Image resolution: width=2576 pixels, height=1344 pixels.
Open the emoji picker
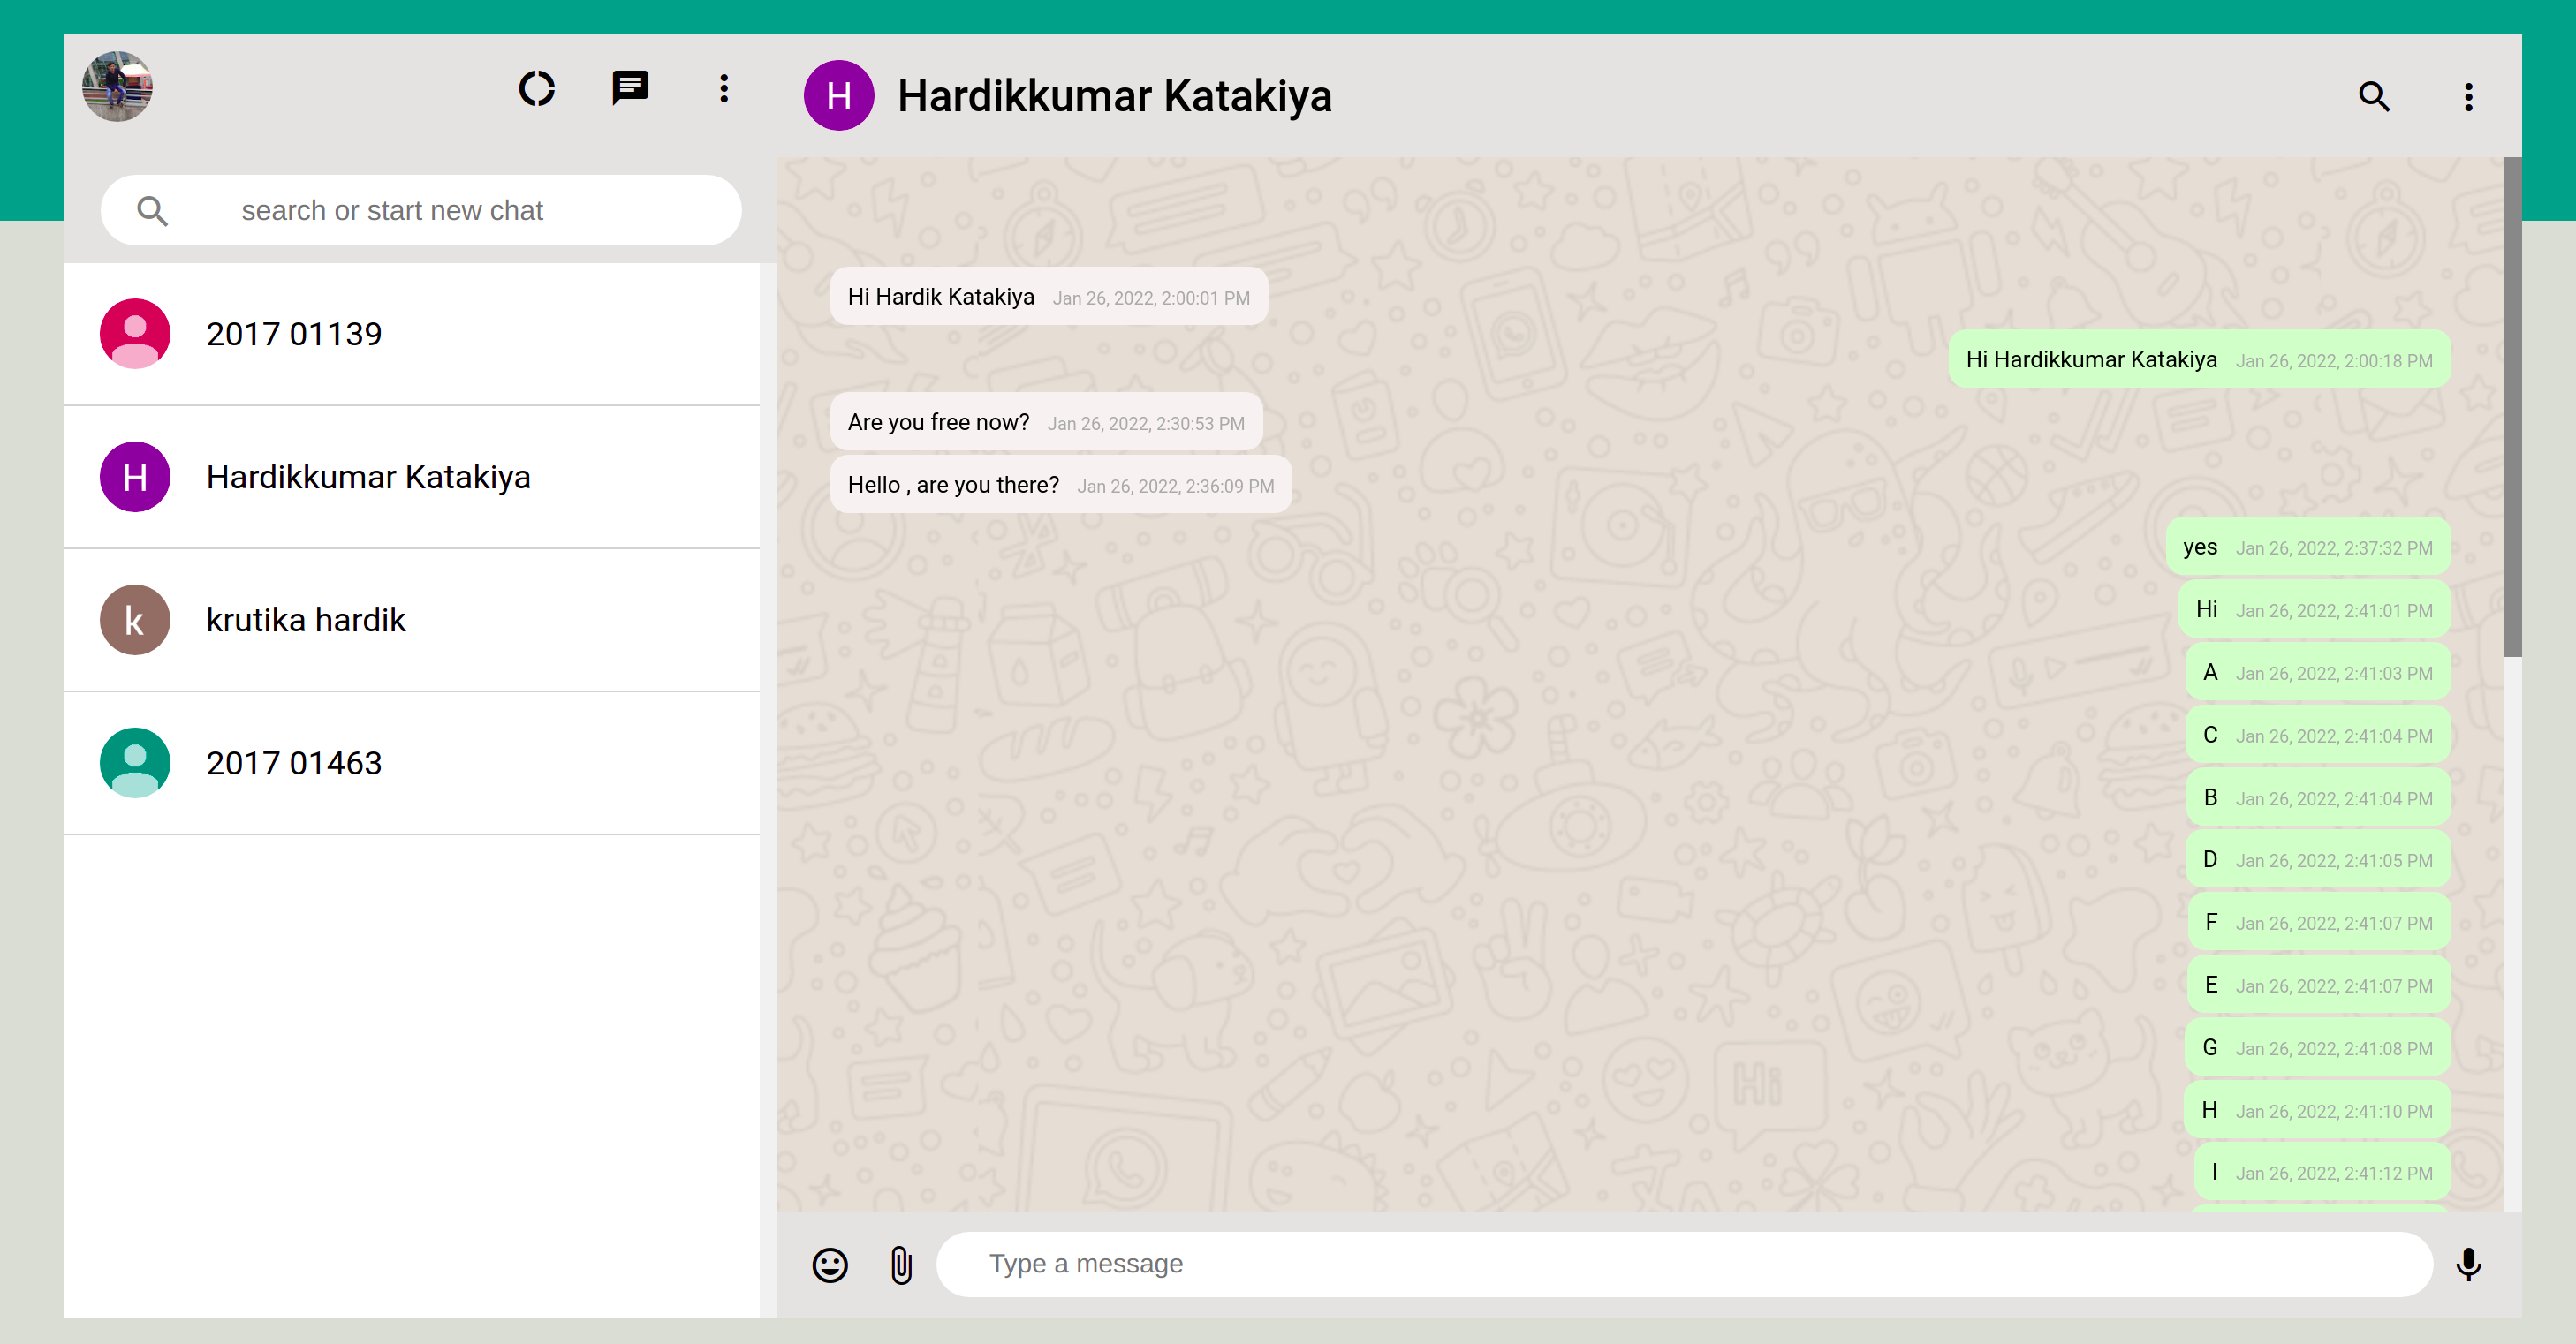(x=830, y=1265)
